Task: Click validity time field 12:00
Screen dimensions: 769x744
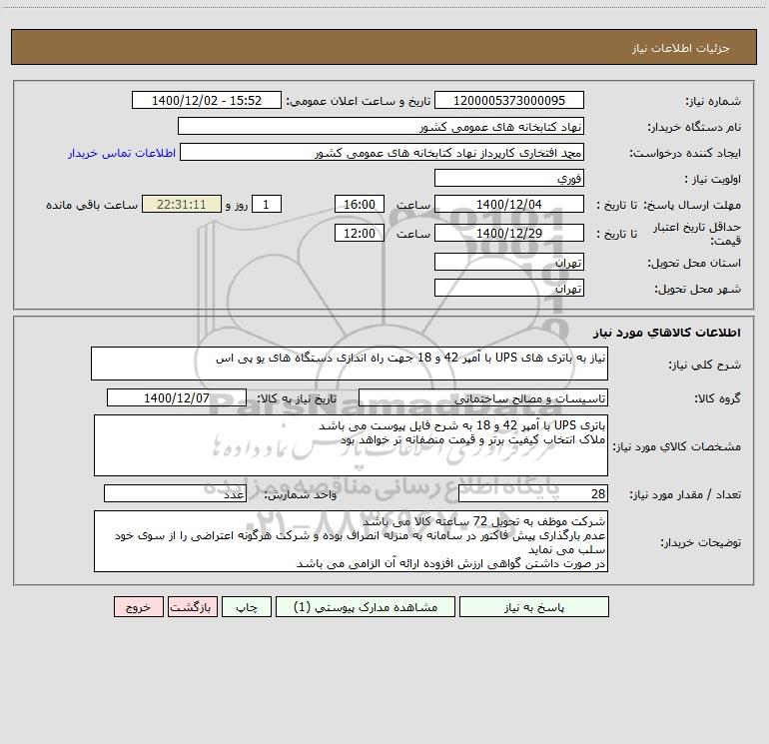Action: [x=359, y=233]
